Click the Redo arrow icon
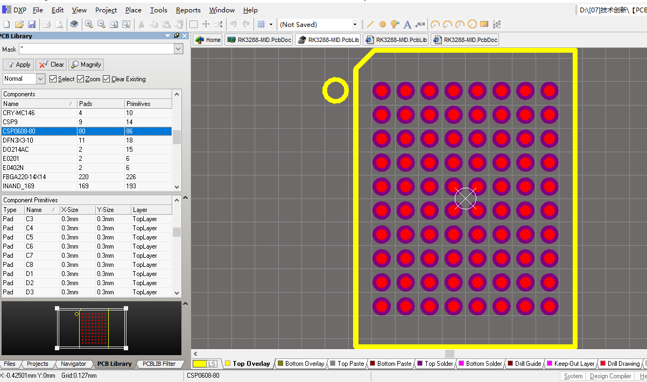647x382 pixels. point(246,24)
